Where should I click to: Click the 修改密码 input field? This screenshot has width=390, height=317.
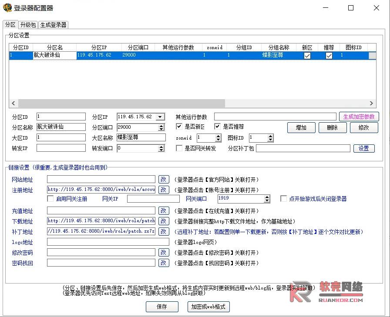pyautogui.click(x=101, y=252)
